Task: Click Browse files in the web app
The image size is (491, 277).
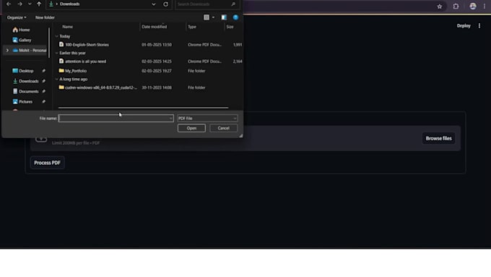Action: 439,138
